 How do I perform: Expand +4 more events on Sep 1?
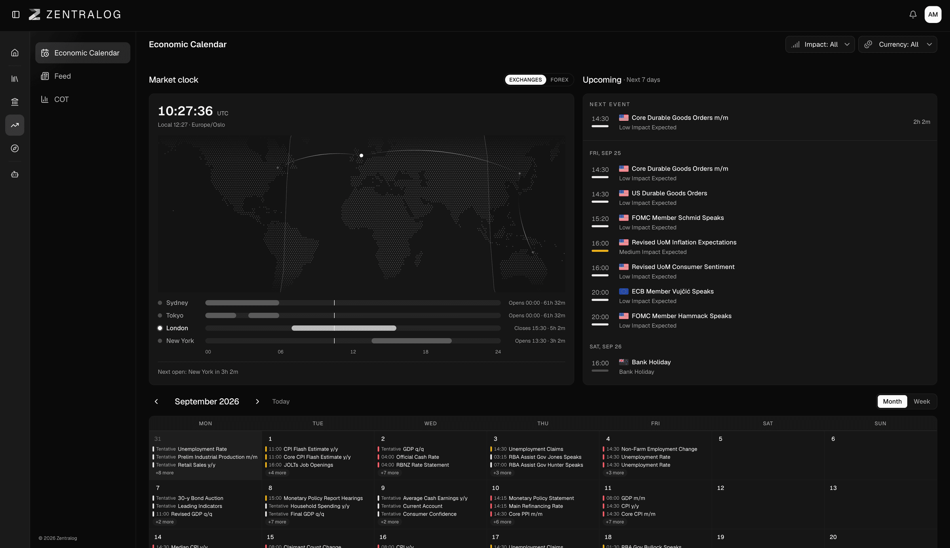(277, 473)
